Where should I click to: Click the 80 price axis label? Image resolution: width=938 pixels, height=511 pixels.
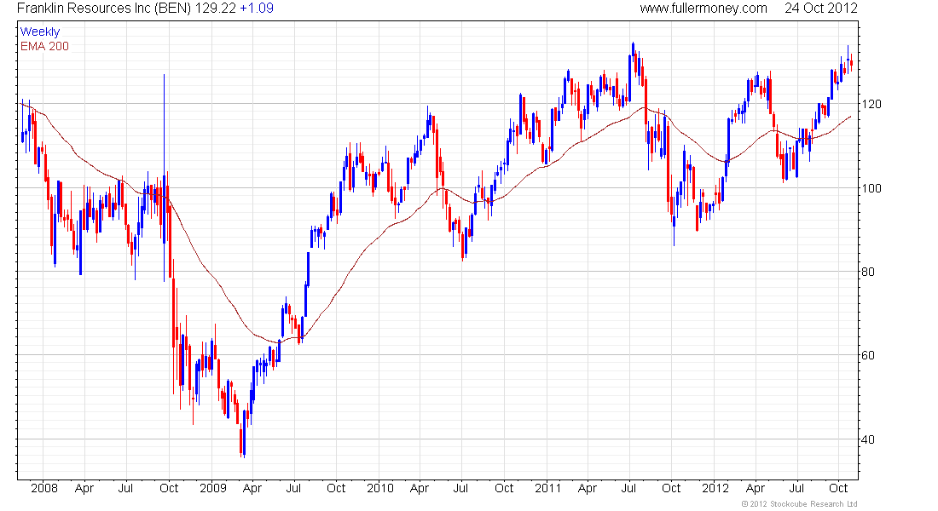pos(868,272)
